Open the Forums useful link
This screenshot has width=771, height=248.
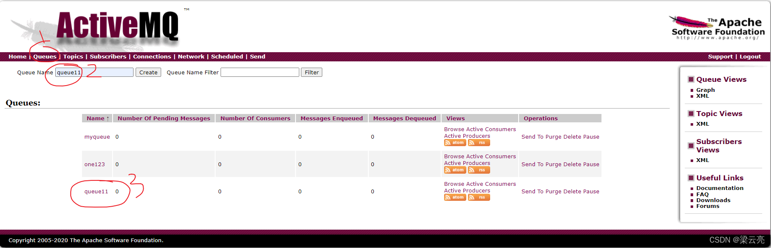(708, 206)
